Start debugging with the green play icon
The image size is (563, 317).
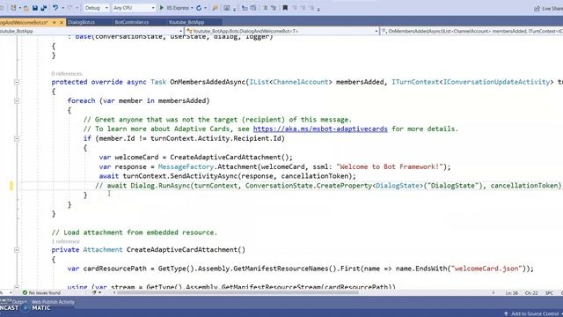click(x=162, y=8)
